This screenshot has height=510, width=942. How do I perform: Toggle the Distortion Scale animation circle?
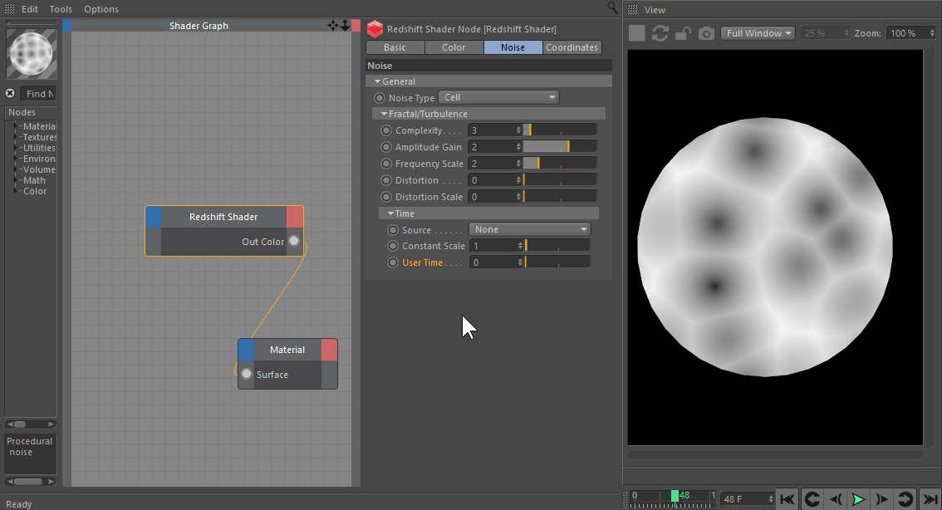[x=386, y=196]
